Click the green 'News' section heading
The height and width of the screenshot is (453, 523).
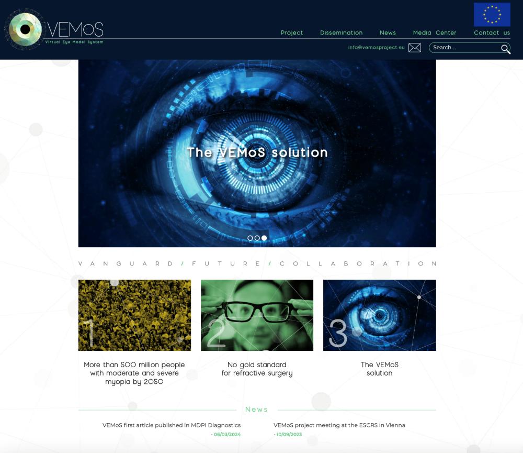256,410
